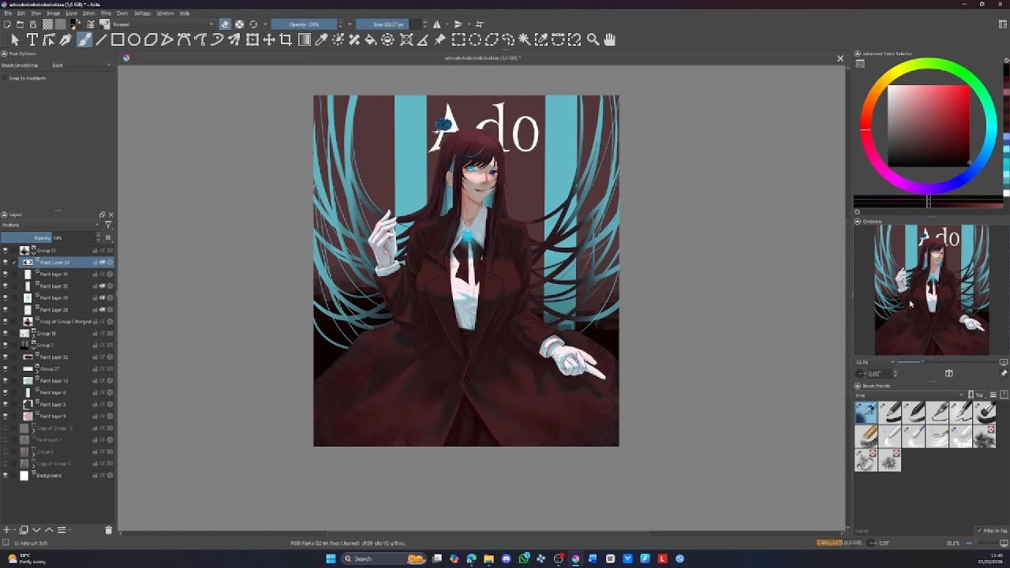Select the Gradient tool
Viewport: 1010px width, 568px height.
(x=305, y=39)
